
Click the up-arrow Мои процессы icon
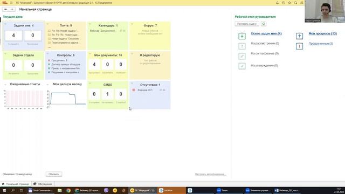(x=299, y=36)
